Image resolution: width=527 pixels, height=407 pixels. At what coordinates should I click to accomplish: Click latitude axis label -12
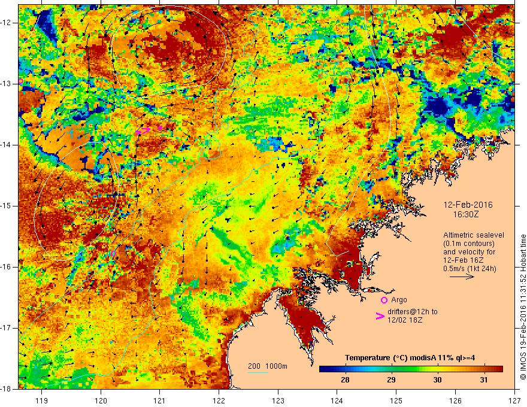(x=6, y=23)
